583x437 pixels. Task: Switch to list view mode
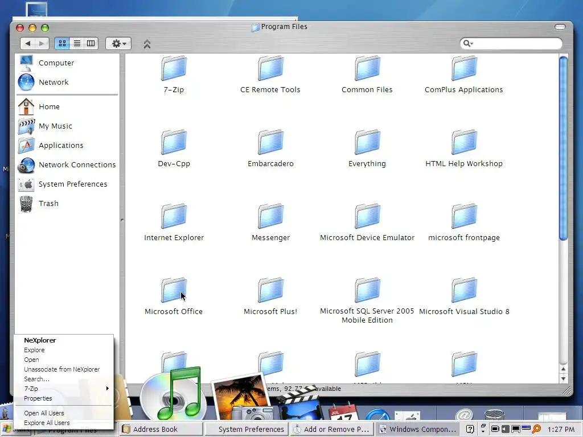click(77, 43)
